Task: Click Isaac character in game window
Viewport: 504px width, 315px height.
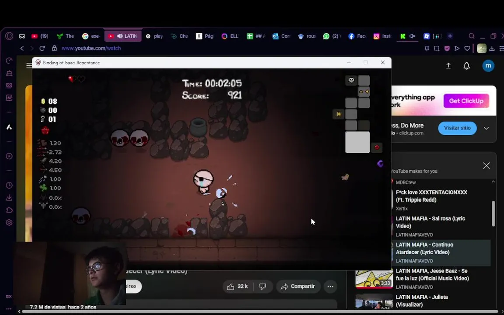Action: click(x=203, y=182)
